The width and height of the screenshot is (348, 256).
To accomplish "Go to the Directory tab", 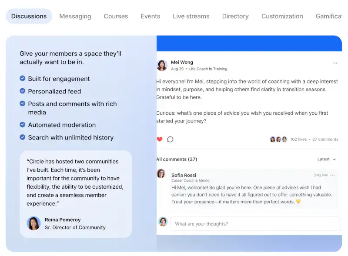I will [235, 16].
